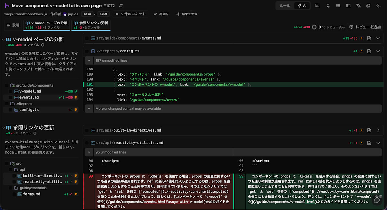Click the refresh icon next to #1072
The image size is (387, 210).
point(121,6)
